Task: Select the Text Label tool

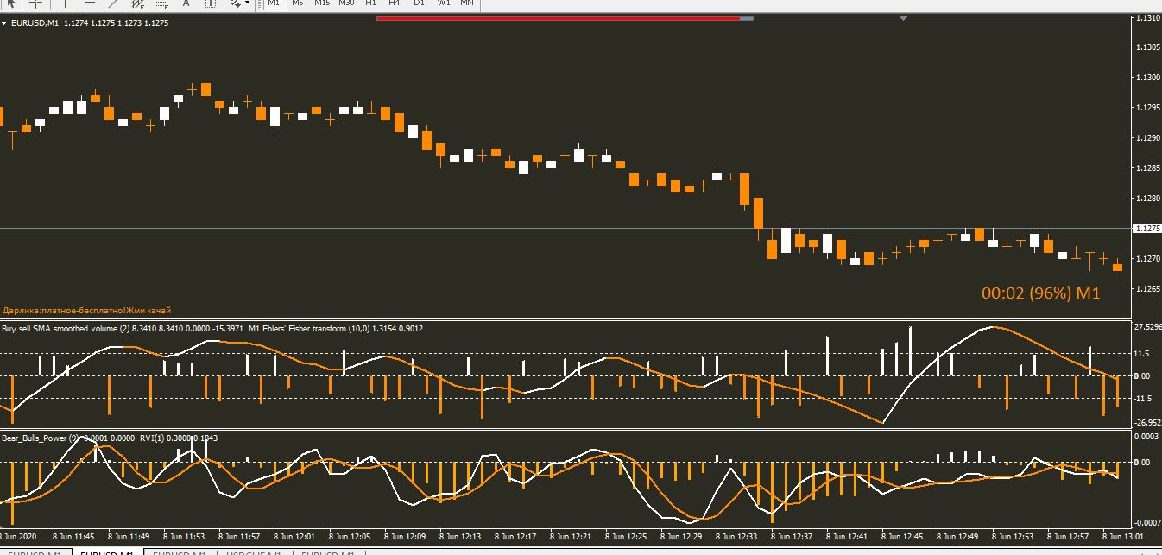Action: [x=210, y=3]
